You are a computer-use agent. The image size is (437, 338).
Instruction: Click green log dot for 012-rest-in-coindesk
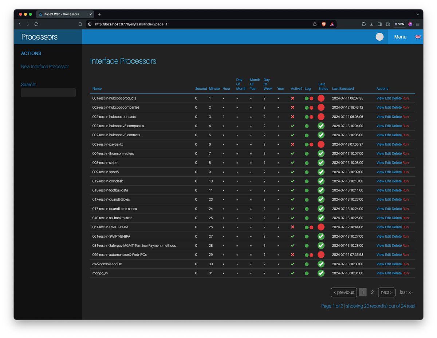[x=307, y=181]
